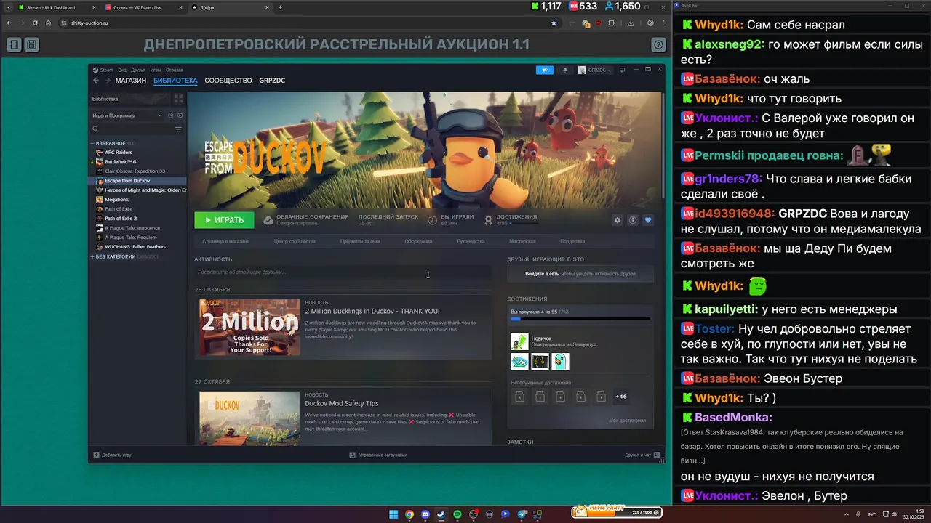
Task: Open the browser tab list dropdown arrow
Action: [x=9, y=7]
